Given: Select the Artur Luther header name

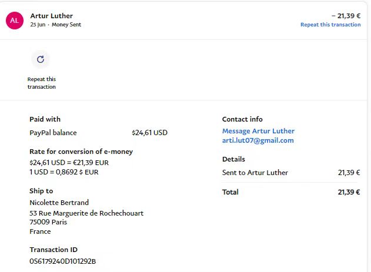Looking at the screenshot, I should pyautogui.click(x=52, y=16).
